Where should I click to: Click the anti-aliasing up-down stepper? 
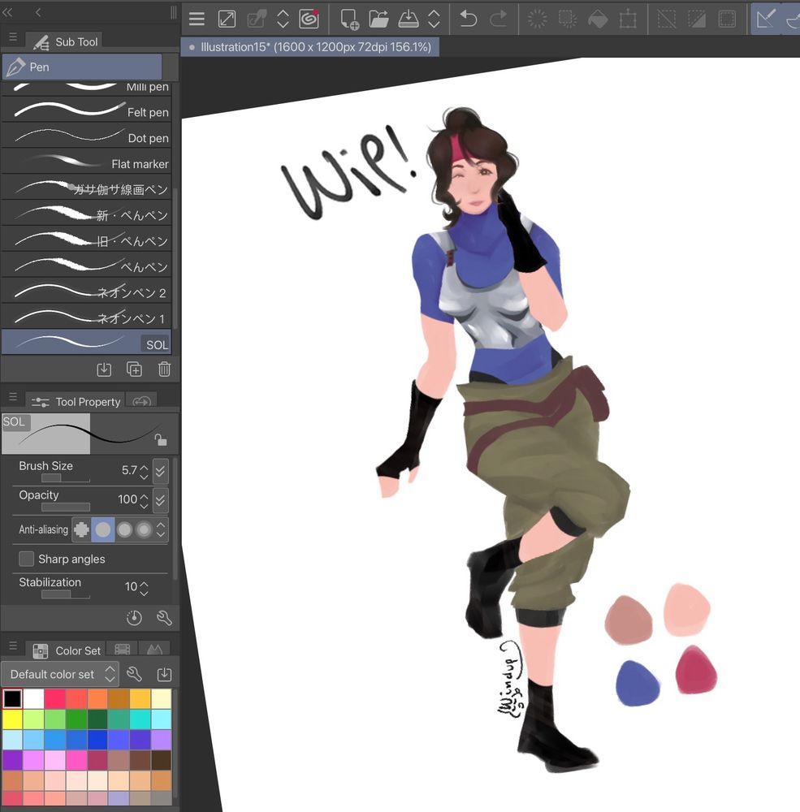click(x=161, y=529)
